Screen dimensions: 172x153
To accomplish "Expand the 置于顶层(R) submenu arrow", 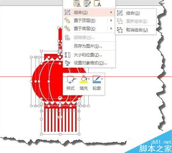I will (111, 21).
